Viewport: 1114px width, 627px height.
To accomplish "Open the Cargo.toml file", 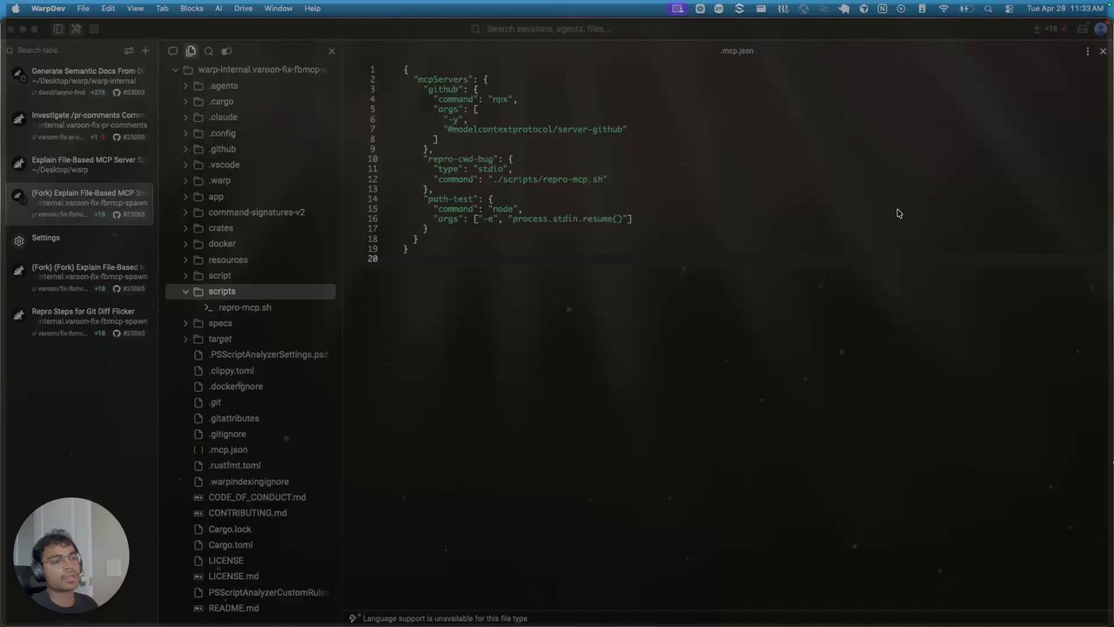I will (251, 545).
